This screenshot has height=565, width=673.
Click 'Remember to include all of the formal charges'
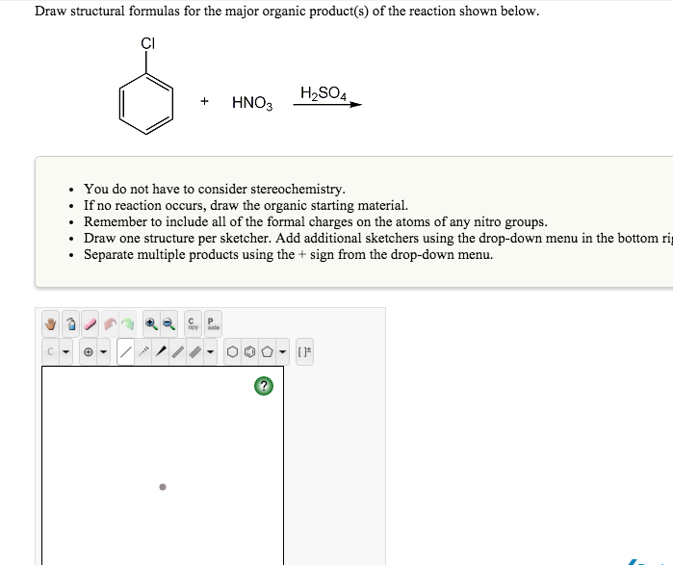point(316,221)
